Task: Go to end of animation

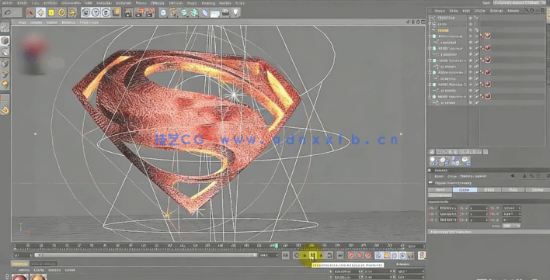Action: (x=339, y=255)
